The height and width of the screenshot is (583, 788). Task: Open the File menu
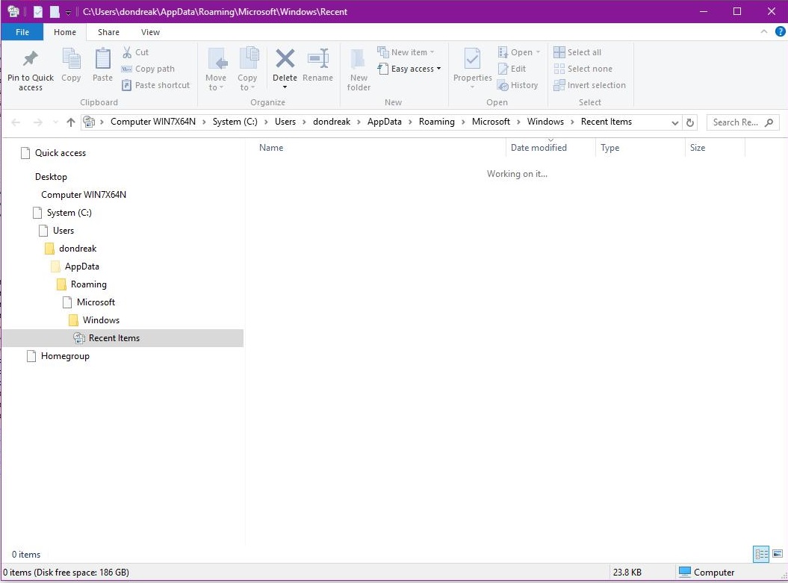[x=22, y=32]
